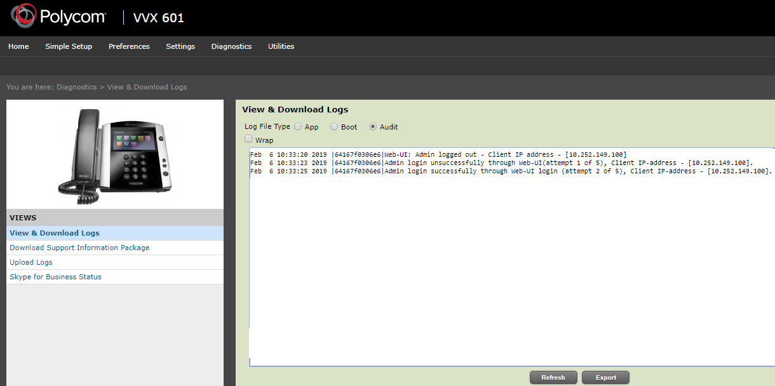The width and height of the screenshot is (775, 386).
Task: Open the Settings menu
Action: tap(180, 46)
